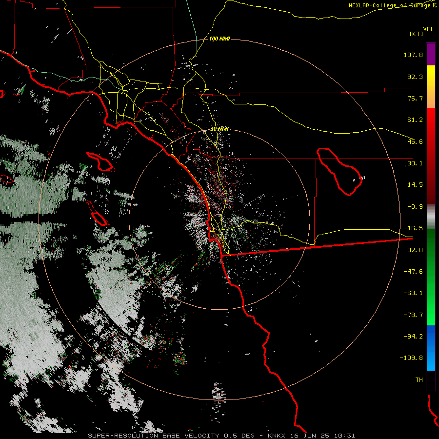Click the -109.8 scale value
Screen dimensions: 439x439
pyautogui.click(x=411, y=358)
